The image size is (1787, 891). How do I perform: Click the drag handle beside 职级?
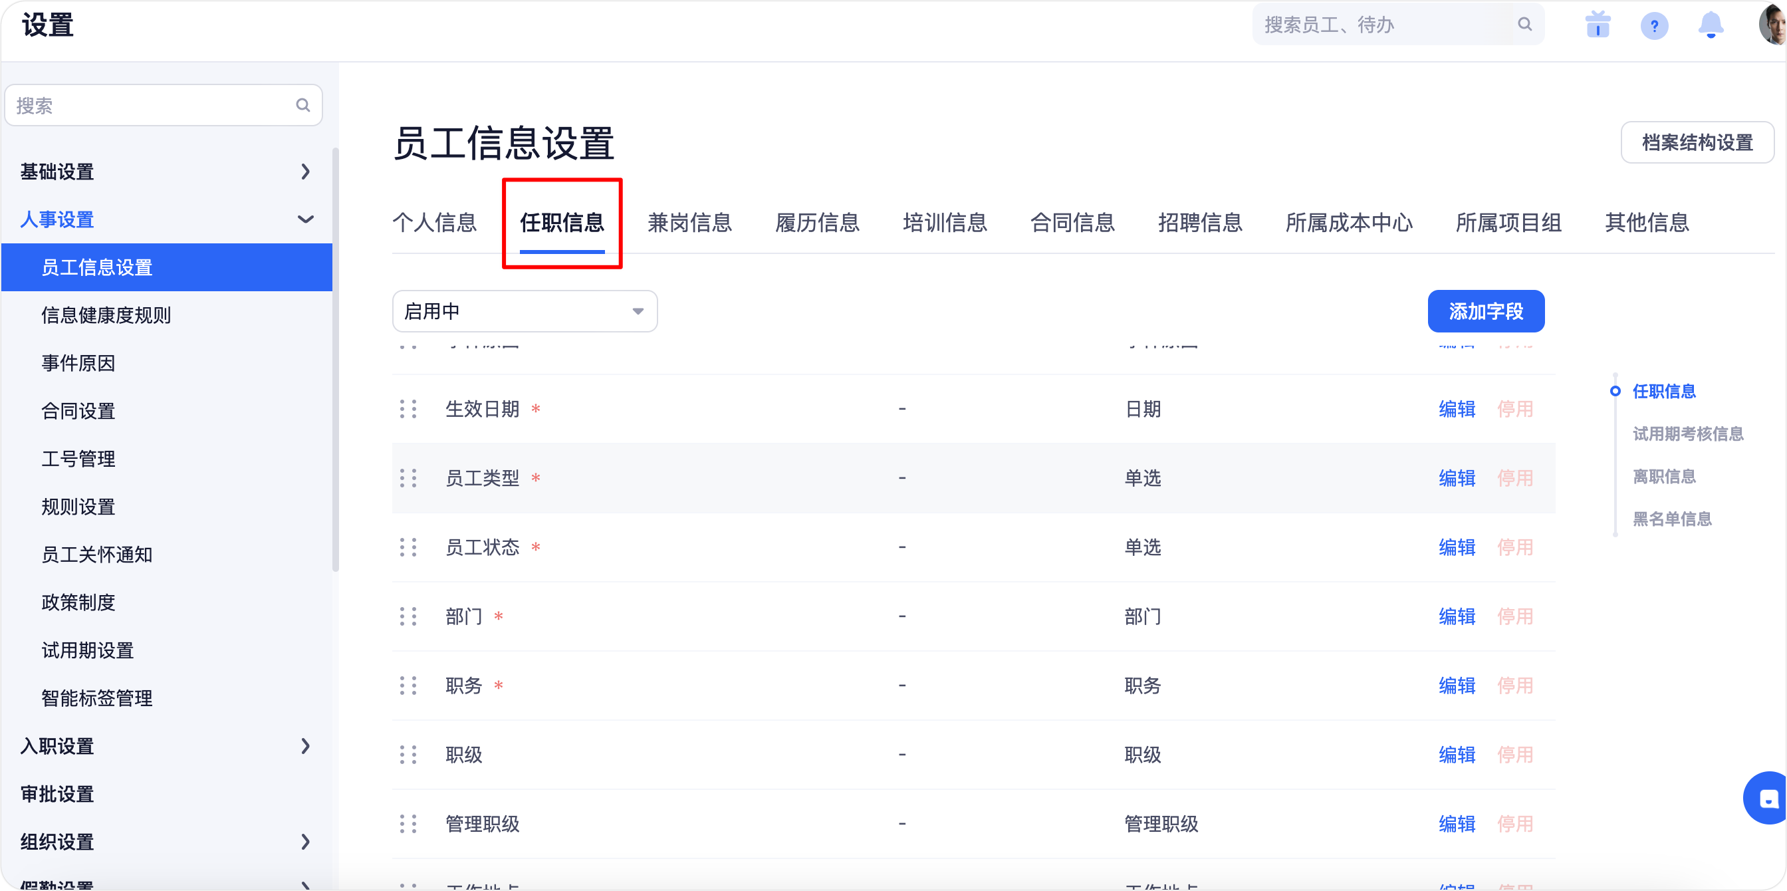tap(408, 755)
